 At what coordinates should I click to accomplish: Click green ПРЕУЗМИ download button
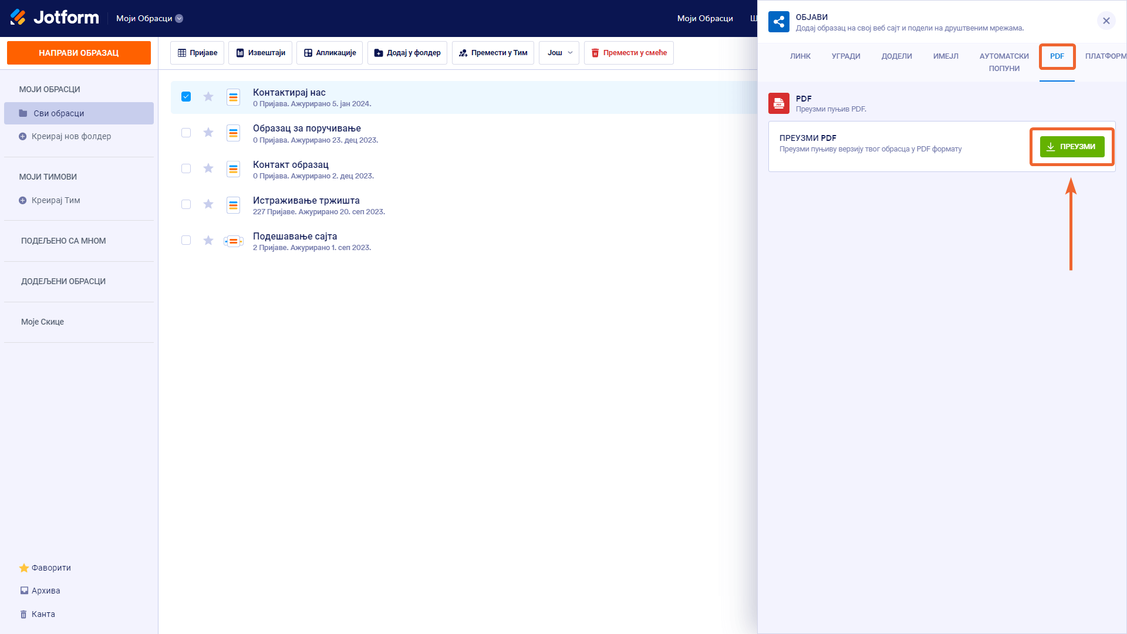(1072, 147)
